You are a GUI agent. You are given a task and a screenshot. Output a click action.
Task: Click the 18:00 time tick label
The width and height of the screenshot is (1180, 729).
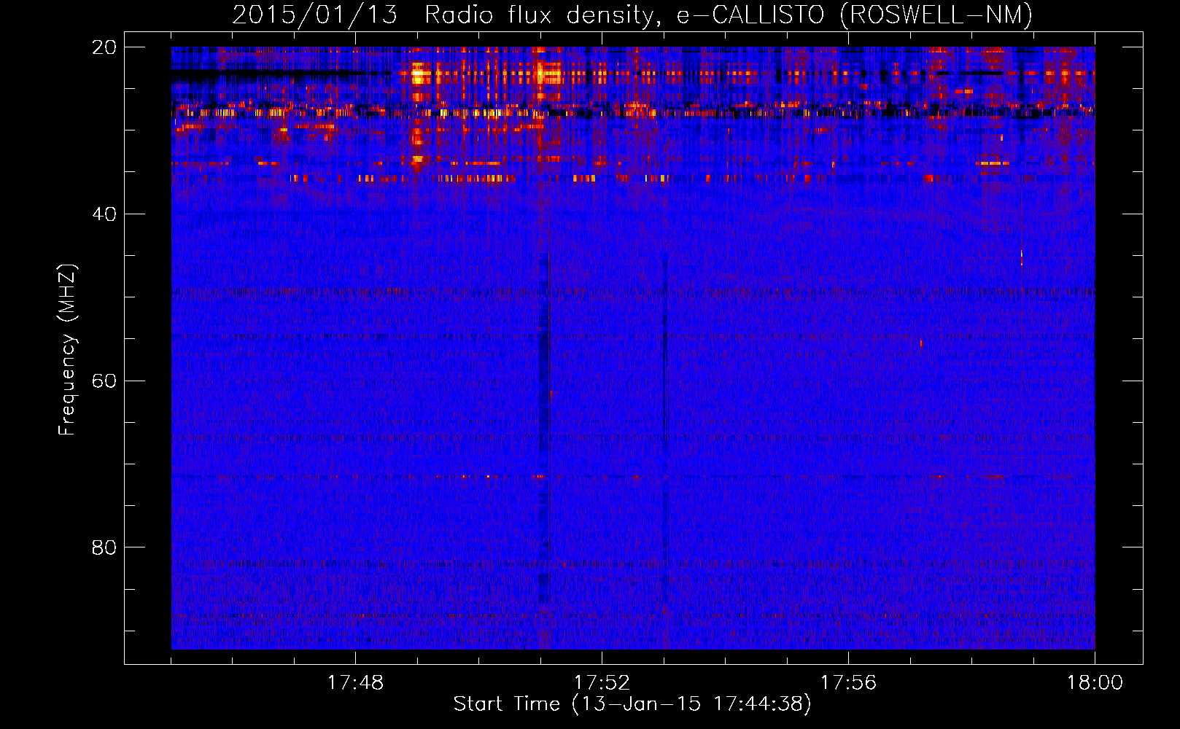[1095, 683]
